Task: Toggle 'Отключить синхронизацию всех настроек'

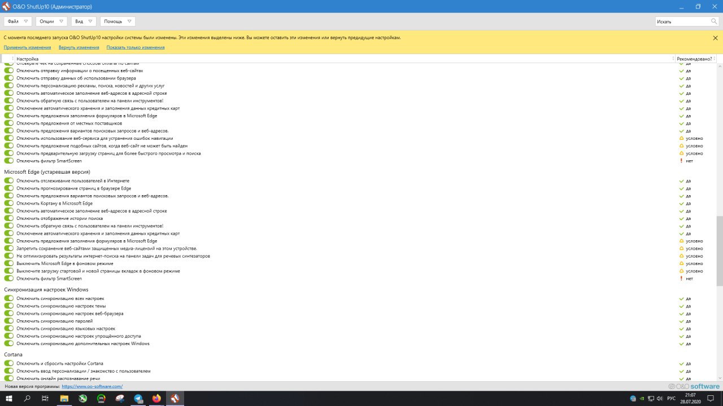Action: (8, 298)
